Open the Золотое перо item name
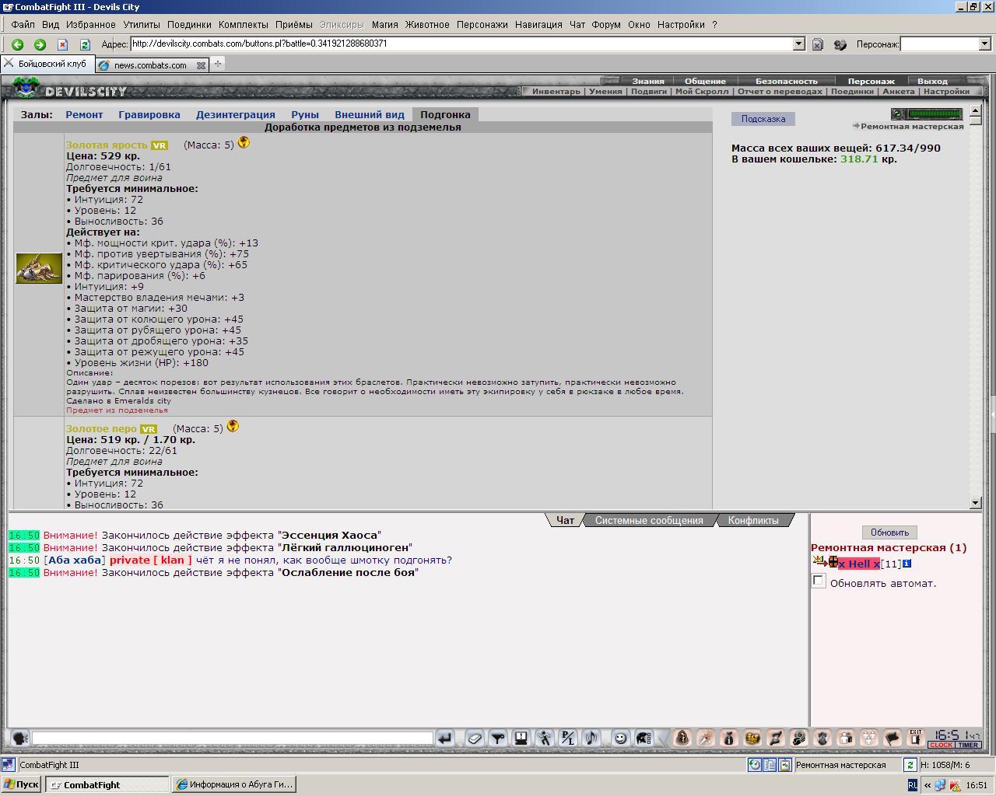 coord(101,428)
